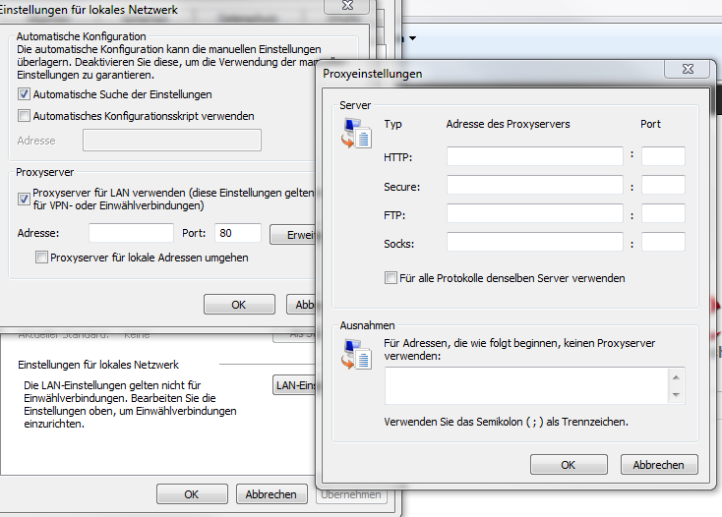Enable Automatisches Konfigurationsskript verwenden
This screenshot has height=517, width=722.
coord(25,116)
